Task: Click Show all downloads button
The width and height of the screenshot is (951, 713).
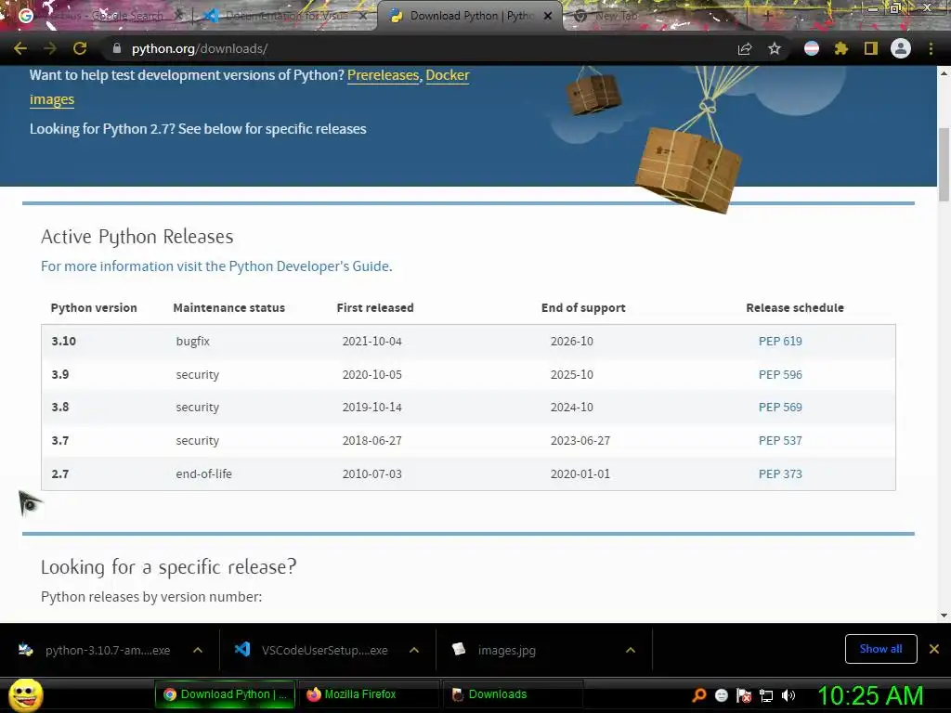Action: 880,649
